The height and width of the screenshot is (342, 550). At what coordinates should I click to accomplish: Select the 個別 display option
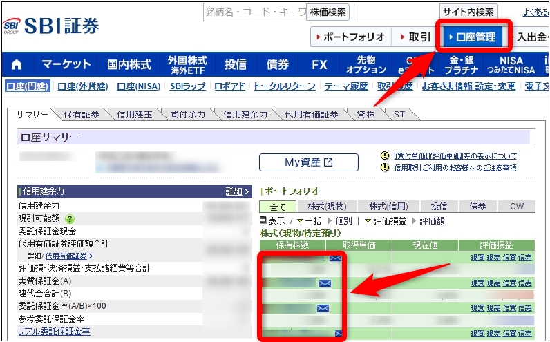tap(343, 220)
